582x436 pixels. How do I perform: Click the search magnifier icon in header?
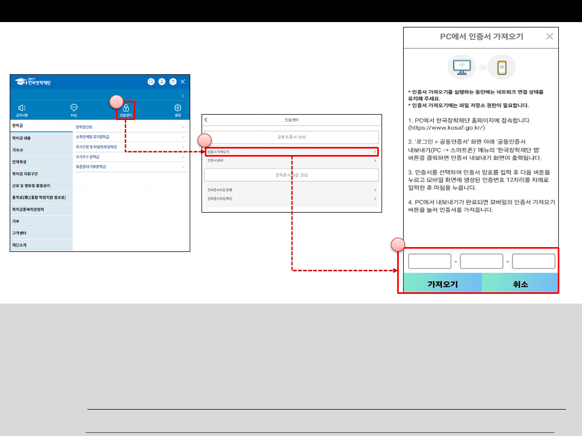click(151, 81)
